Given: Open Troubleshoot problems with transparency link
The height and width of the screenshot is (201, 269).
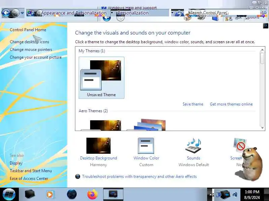Looking at the screenshot, I should pyautogui.click(x=139, y=177).
